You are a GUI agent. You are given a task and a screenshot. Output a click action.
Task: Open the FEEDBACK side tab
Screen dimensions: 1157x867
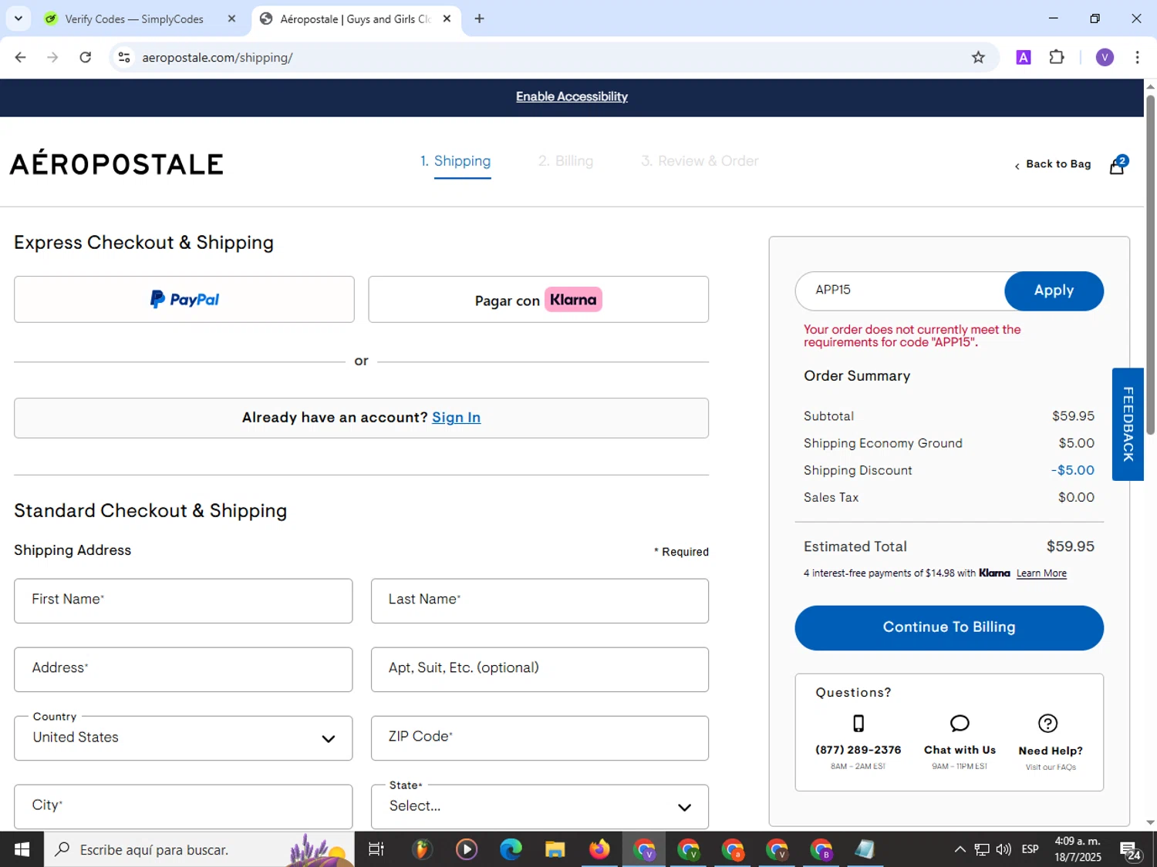coord(1128,424)
